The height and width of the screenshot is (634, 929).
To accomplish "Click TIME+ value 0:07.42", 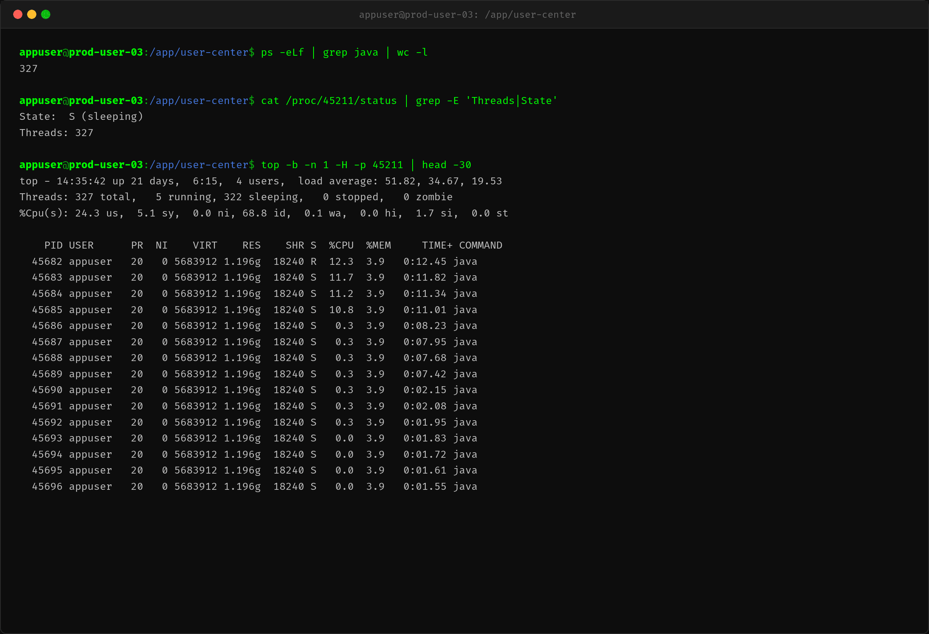I will pos(425,374).
